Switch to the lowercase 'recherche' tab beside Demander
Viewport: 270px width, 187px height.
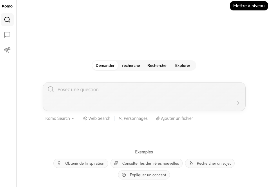coord(131,65)
